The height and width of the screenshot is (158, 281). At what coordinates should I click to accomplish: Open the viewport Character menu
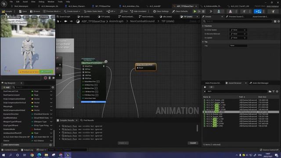click(44, 17)
